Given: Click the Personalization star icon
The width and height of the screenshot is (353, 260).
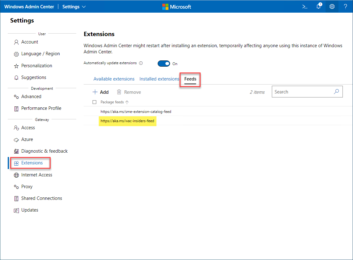Looking at the screenshot, I should coord(16,66).
